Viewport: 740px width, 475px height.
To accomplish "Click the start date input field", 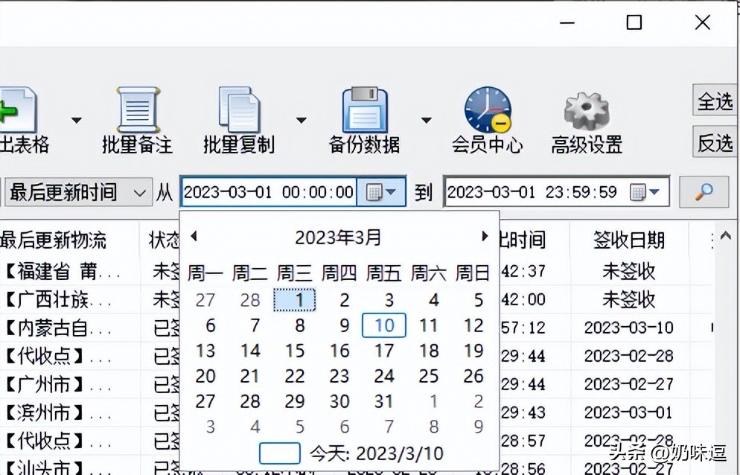I will click(268, 192).
